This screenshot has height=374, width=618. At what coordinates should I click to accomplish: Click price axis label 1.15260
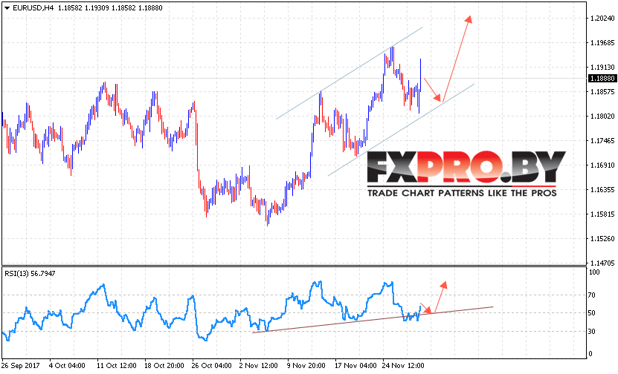pyautogui.click(x=602, y=239)
